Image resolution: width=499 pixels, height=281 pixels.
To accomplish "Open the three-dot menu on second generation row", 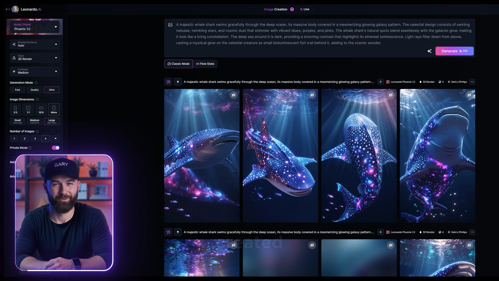I will coord(472,232).
